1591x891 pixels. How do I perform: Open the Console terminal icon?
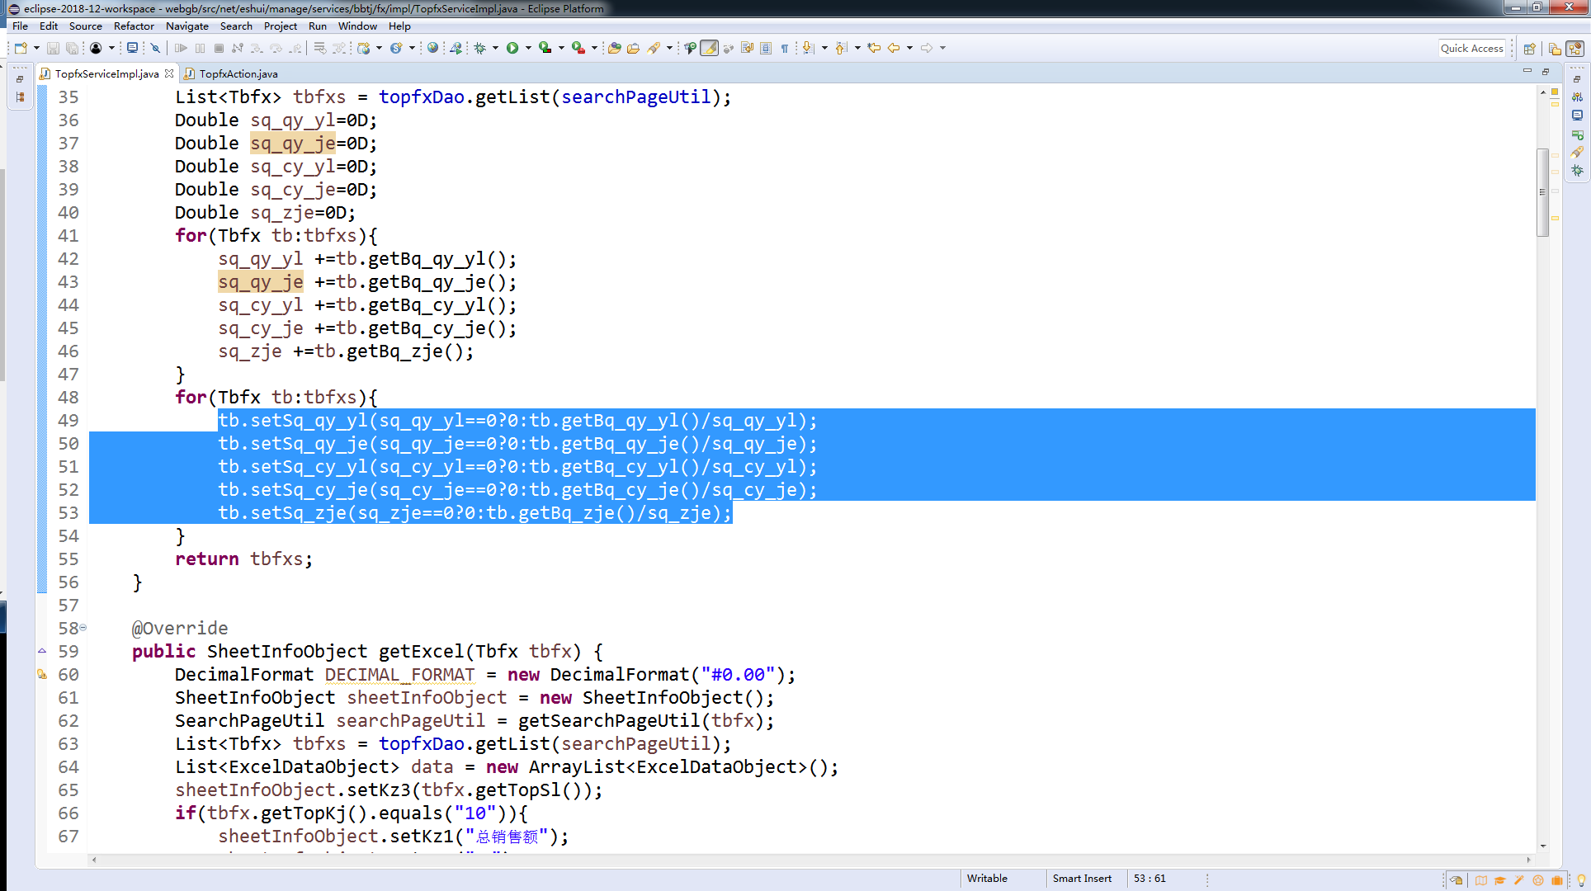coord(132,48)
